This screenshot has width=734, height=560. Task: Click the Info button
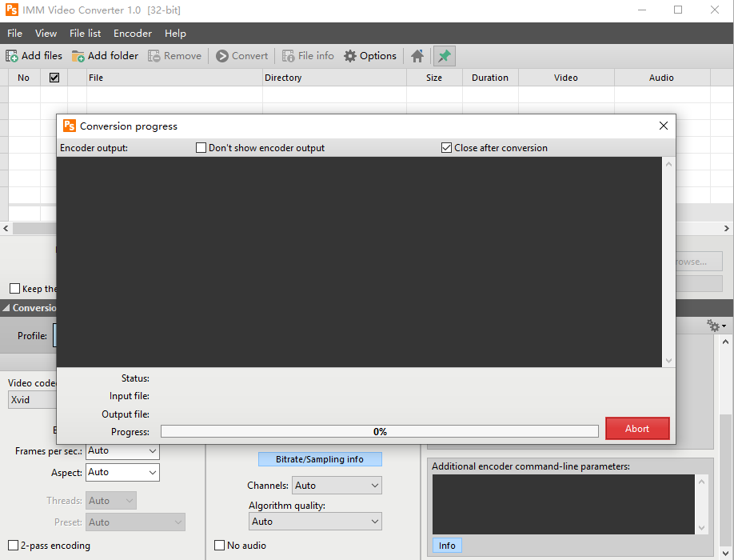tap(447, 546)
